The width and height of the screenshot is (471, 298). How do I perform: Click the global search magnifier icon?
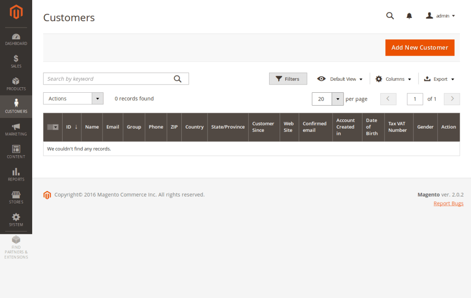point(390,16)
